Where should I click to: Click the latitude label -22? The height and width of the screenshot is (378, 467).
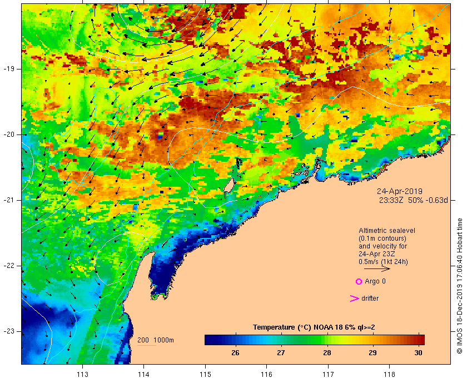[9, 265]
